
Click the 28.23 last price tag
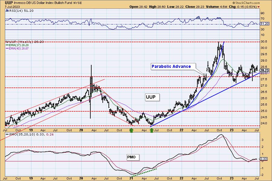(x=264, y=70)
